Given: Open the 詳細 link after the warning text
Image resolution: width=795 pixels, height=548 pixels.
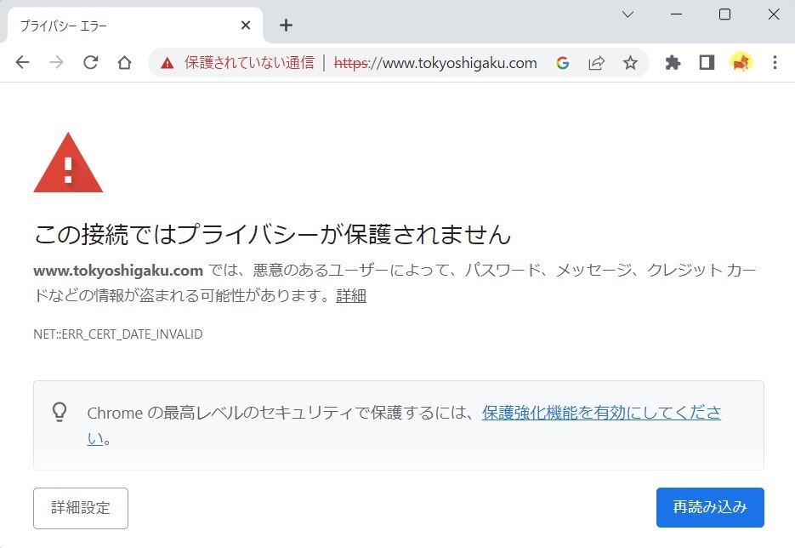Looking at the screenshot, I should [x=351, y=296].
